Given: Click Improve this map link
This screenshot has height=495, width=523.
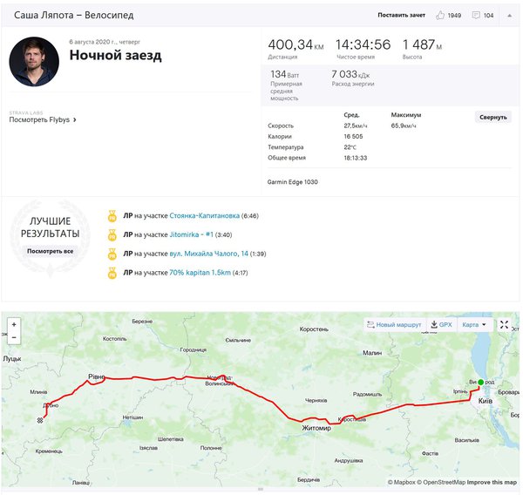Looking at the screenshot, I should pyautogui.click(x=492, y=482).
